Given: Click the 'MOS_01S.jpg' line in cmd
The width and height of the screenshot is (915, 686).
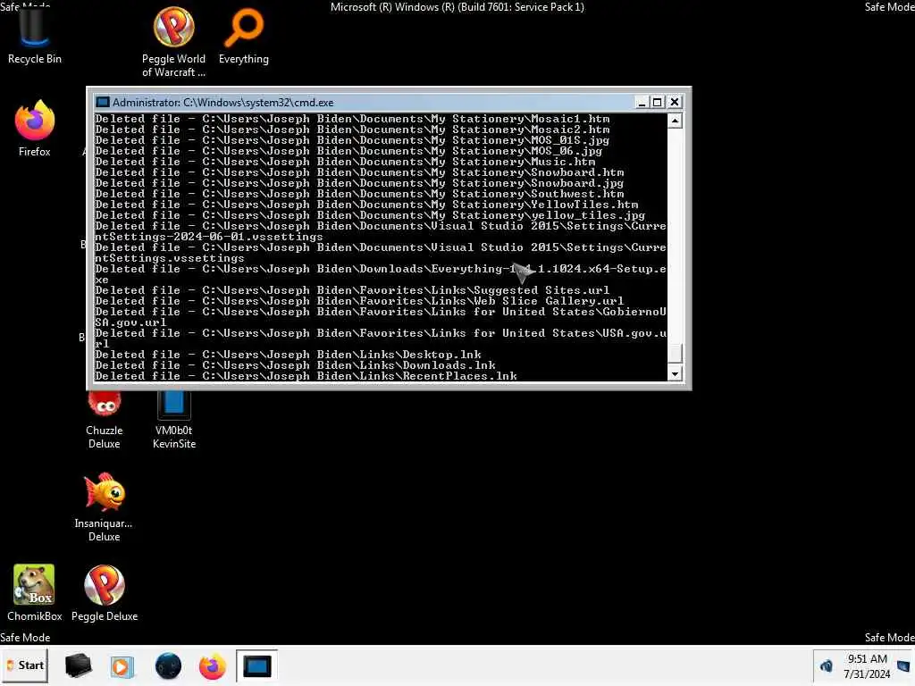Looking at the screenshot, I should point(352,140).
